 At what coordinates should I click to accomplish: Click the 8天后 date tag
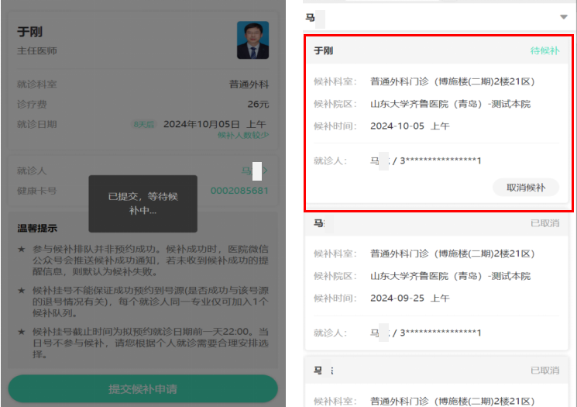[x=143, y=124]
